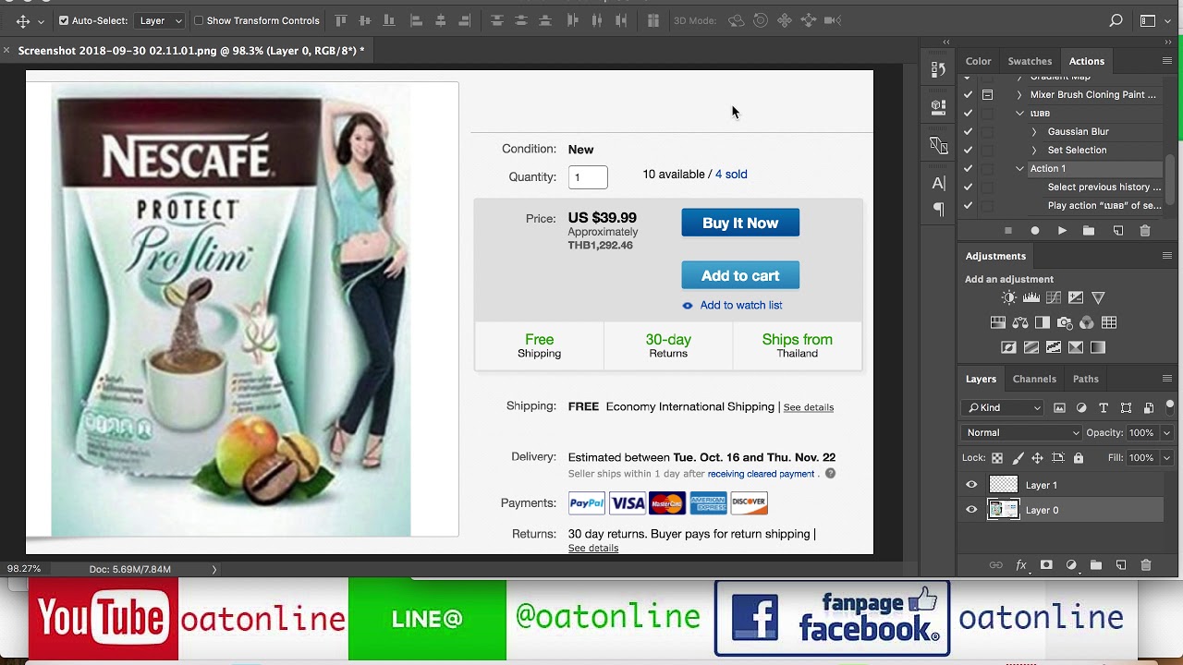Create a new action in Actions panel

(x=1118, y=231)
